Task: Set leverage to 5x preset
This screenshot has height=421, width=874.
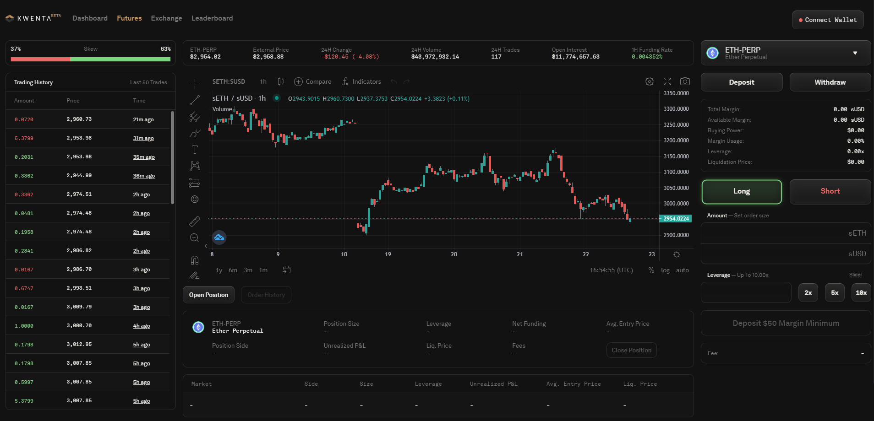Action: (x=835, y=293)
